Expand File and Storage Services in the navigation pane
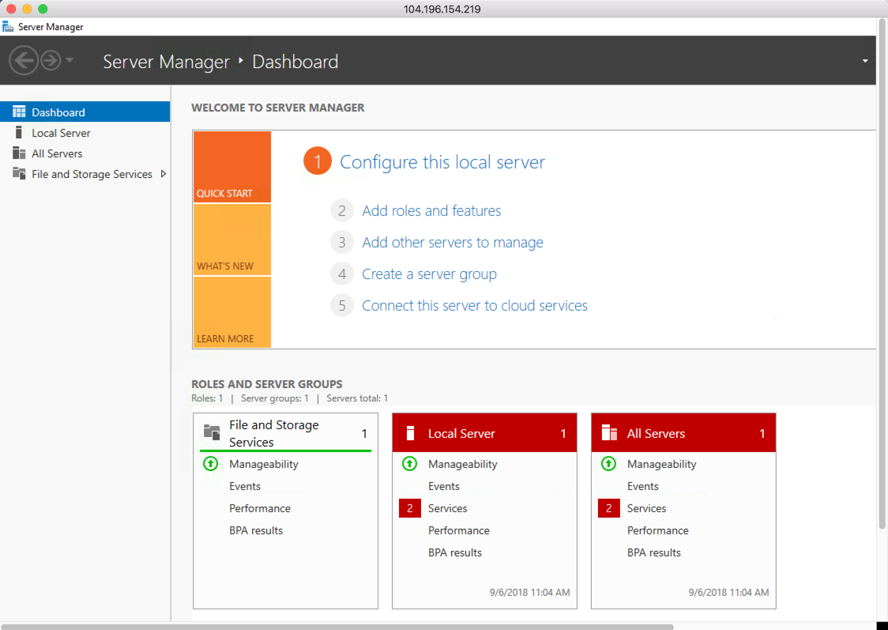Viewport: 888px width, 630px height. click(164, 174)
